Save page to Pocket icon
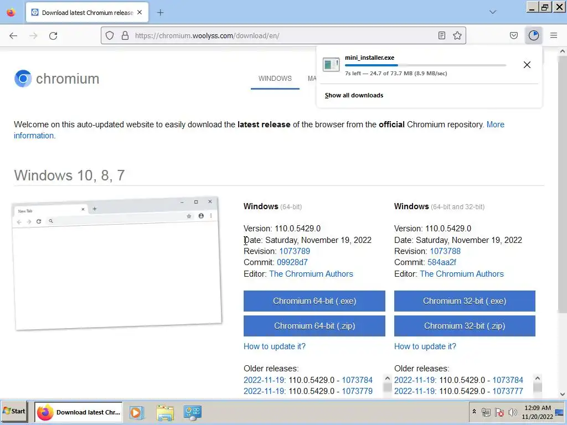 pos(513,35)
